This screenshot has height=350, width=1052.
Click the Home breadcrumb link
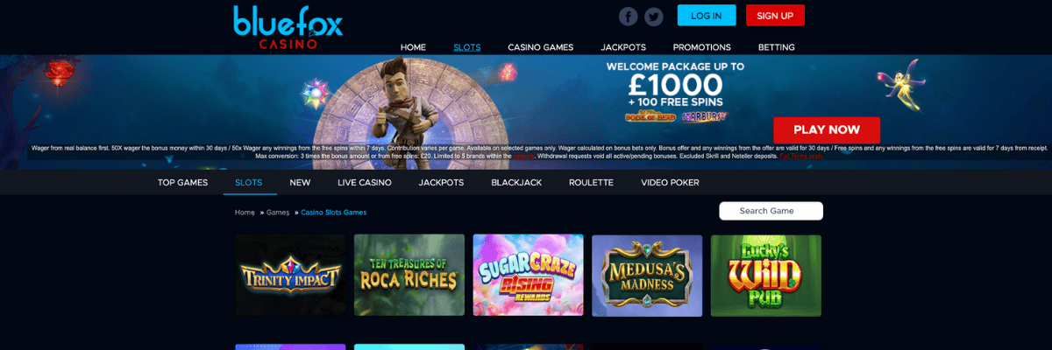click(x=245, y=213)
